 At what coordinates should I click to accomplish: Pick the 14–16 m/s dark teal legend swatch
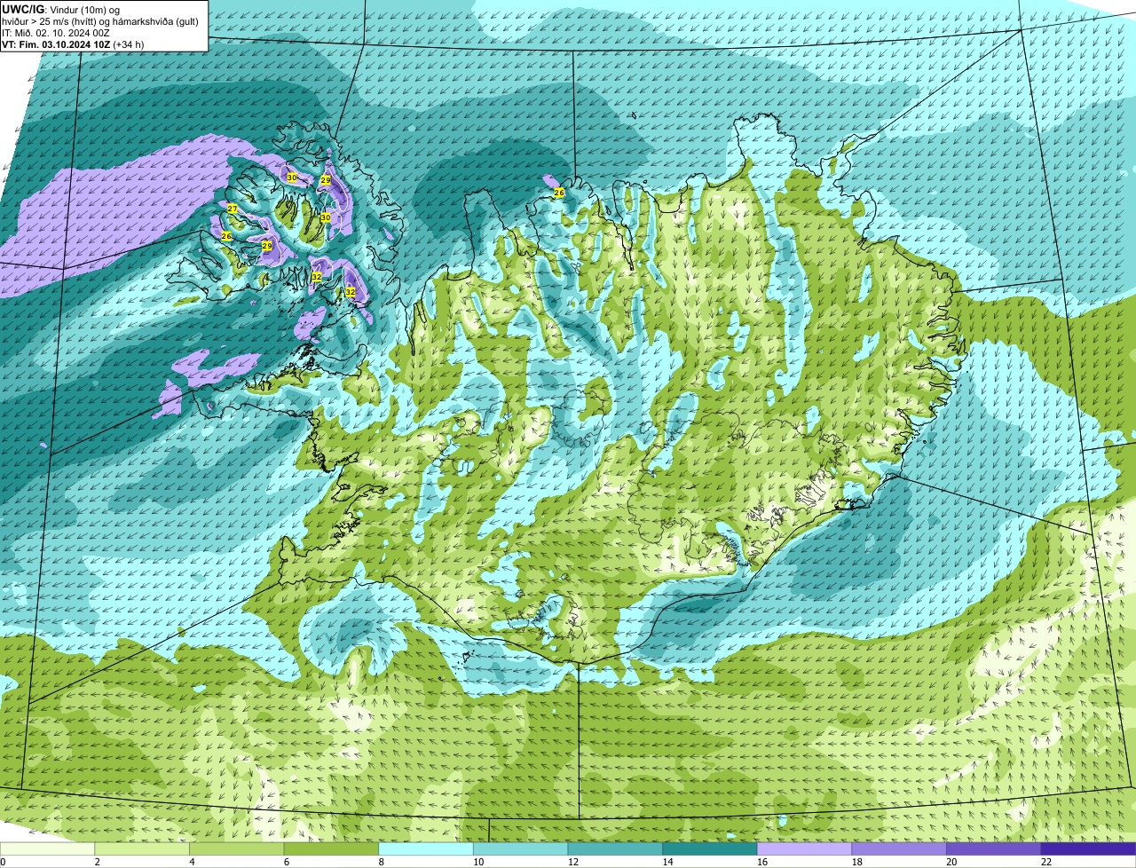[x=710, y=848]
